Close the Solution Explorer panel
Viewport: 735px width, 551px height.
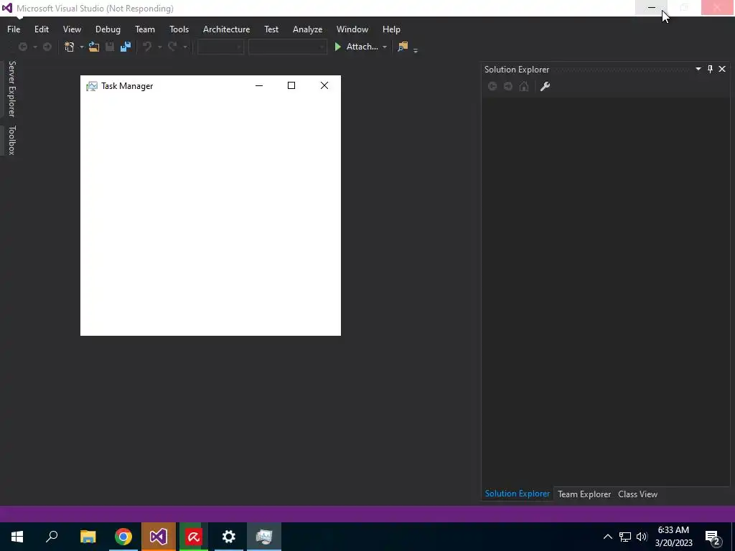coord(722,69)
